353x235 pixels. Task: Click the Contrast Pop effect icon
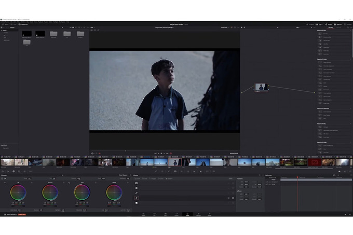coord(320,79)
